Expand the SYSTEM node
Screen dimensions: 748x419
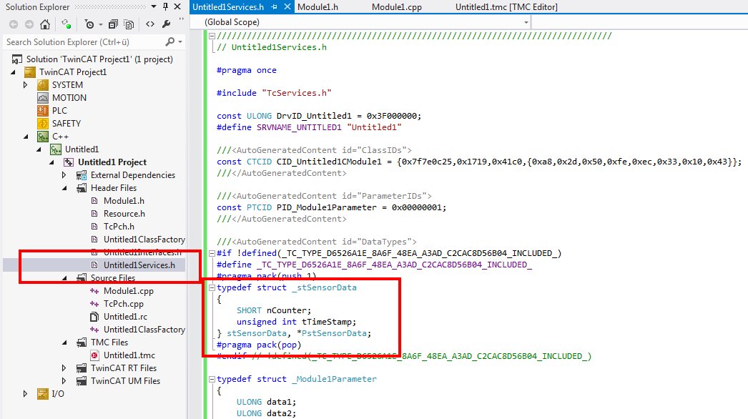point(26,85)
